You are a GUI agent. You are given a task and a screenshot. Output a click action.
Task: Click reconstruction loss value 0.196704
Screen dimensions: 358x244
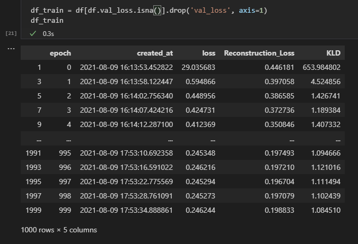point(280,182)
